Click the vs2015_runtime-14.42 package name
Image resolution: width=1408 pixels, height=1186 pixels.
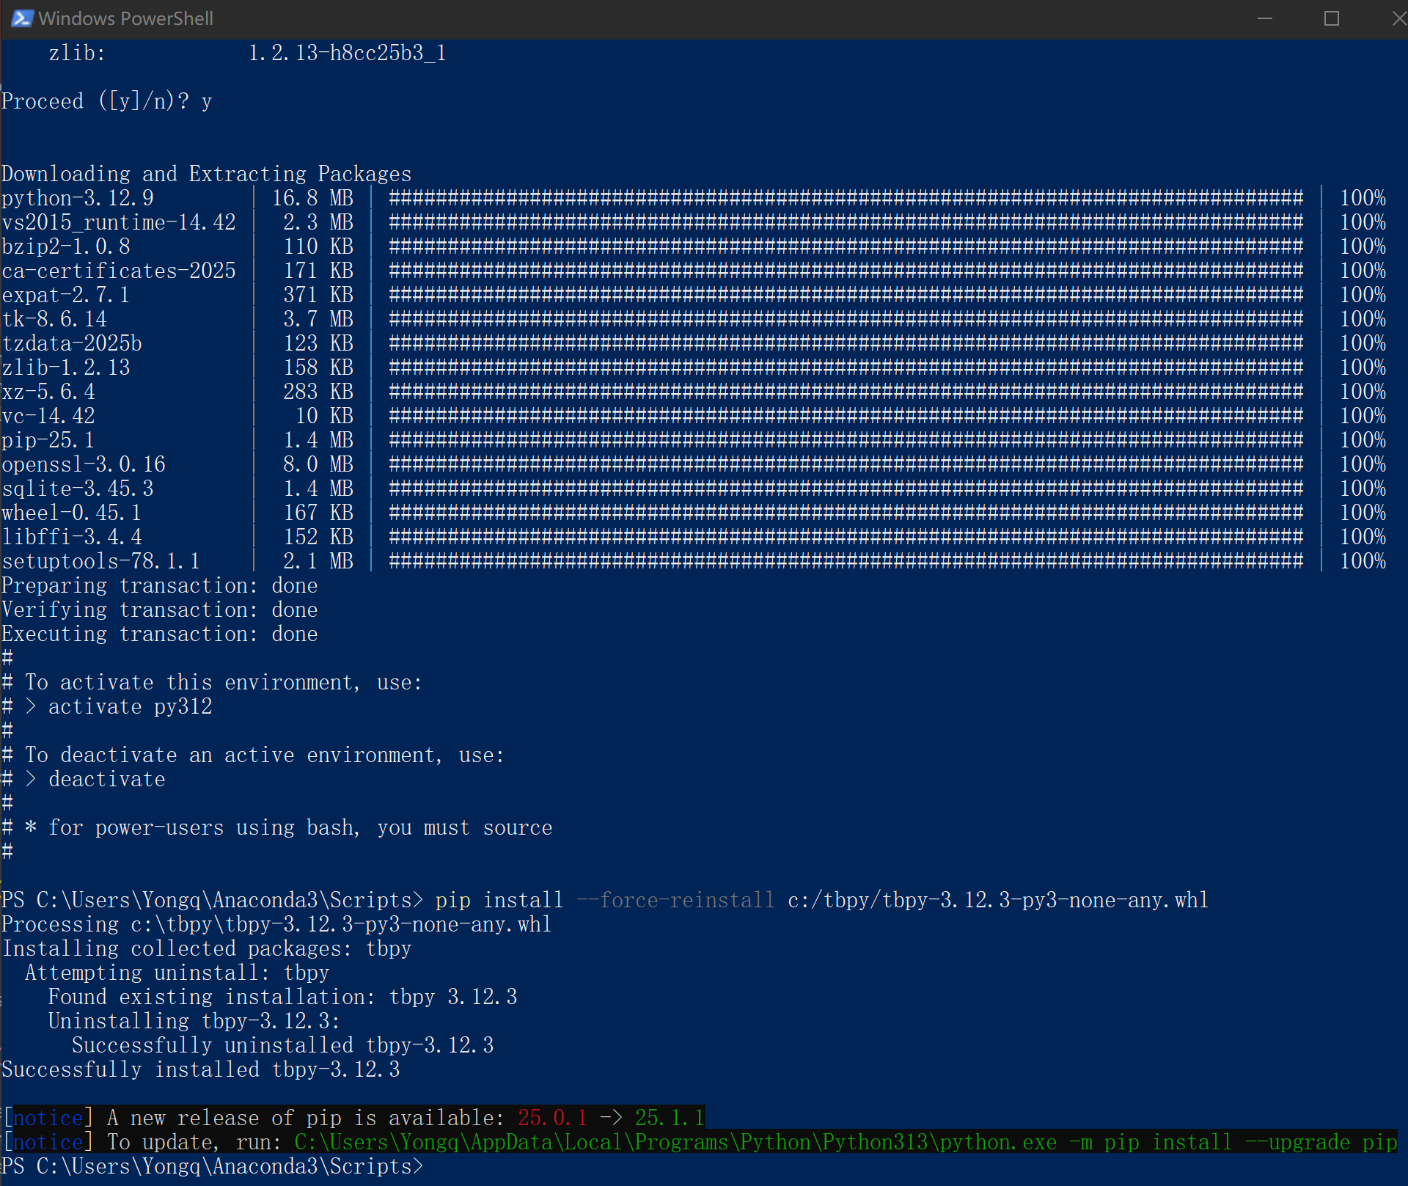tap(119, 222)
